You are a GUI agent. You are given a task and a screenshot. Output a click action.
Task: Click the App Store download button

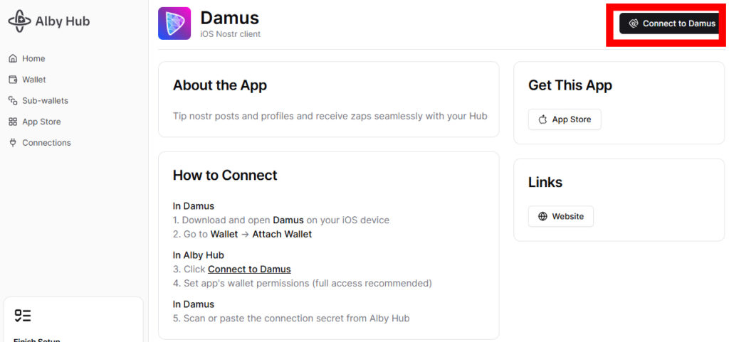pos(565,119)
